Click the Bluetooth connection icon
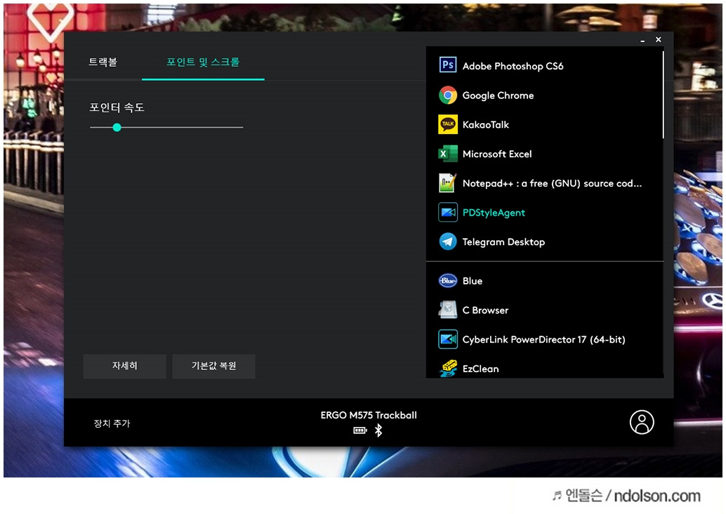Screen dimensions: 726x514 coord(378,430)
